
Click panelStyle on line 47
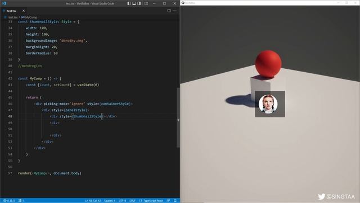75,110
